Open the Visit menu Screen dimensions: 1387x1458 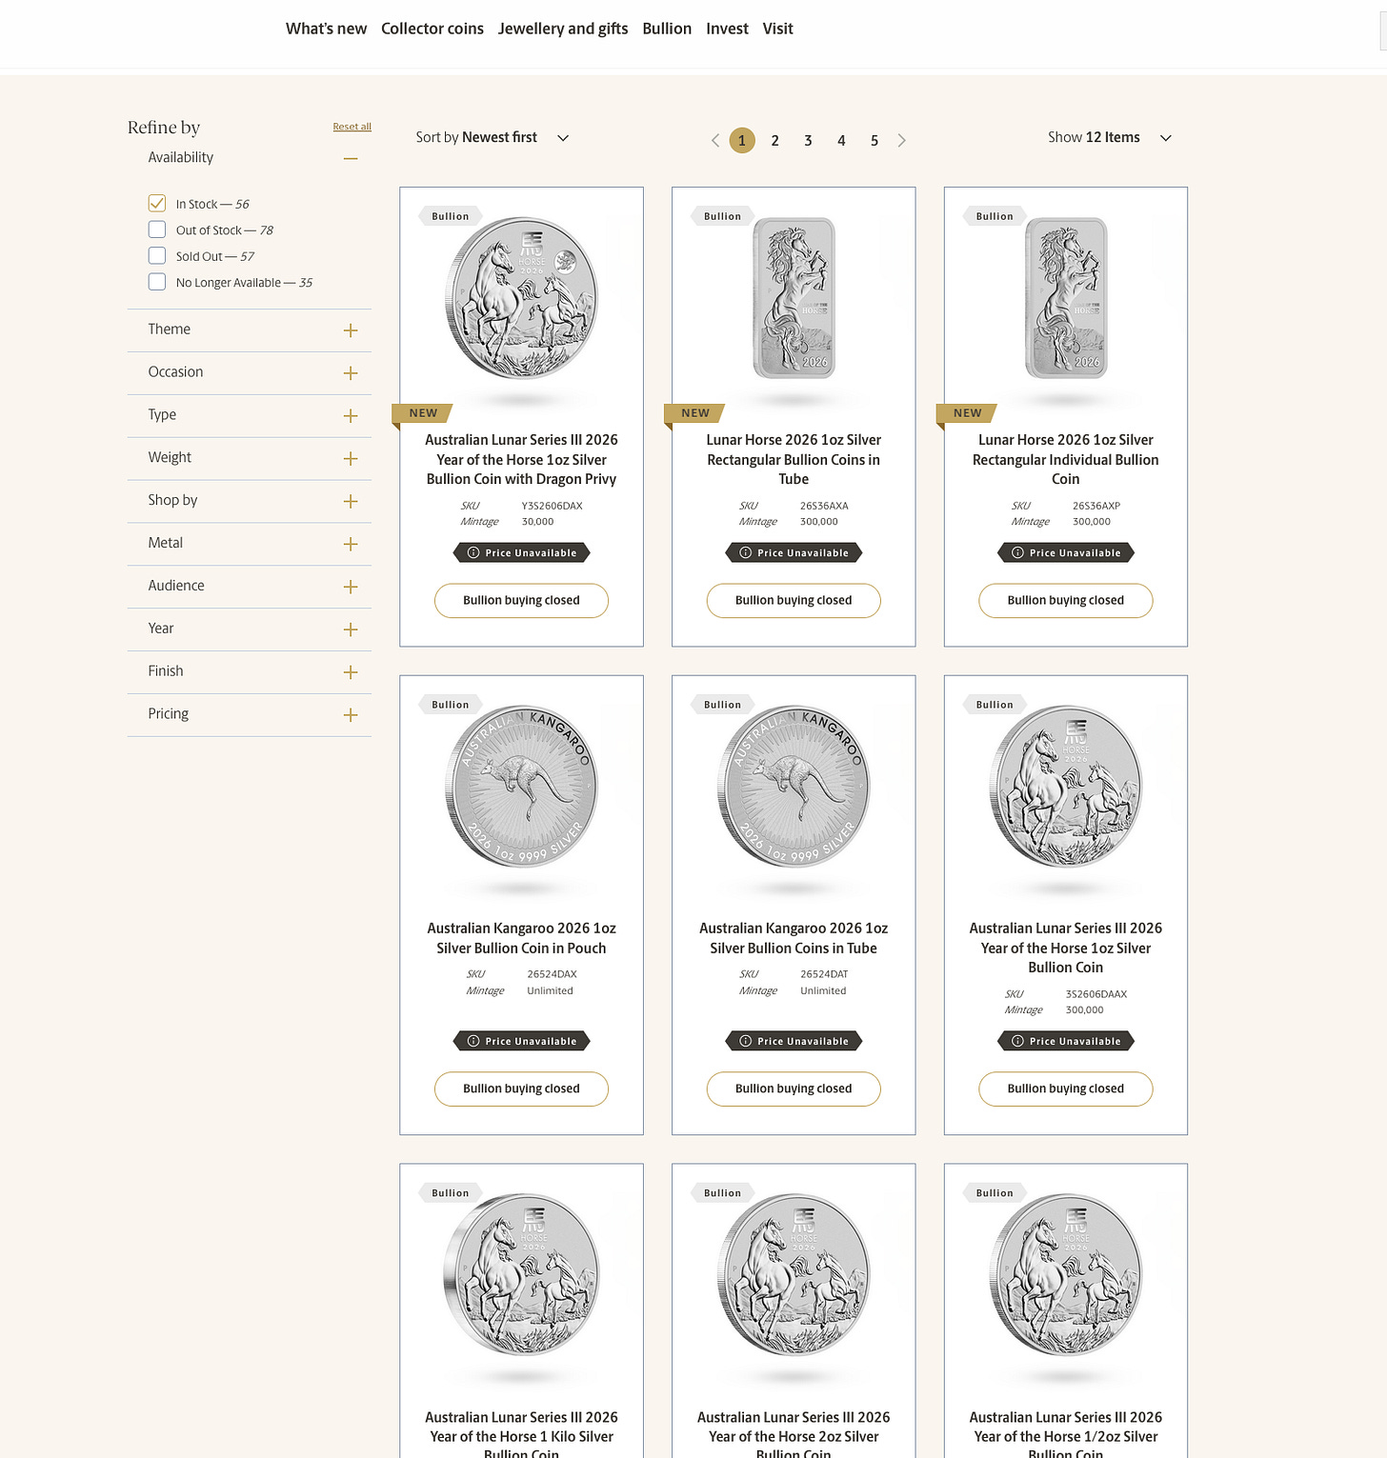pos(777,29)
